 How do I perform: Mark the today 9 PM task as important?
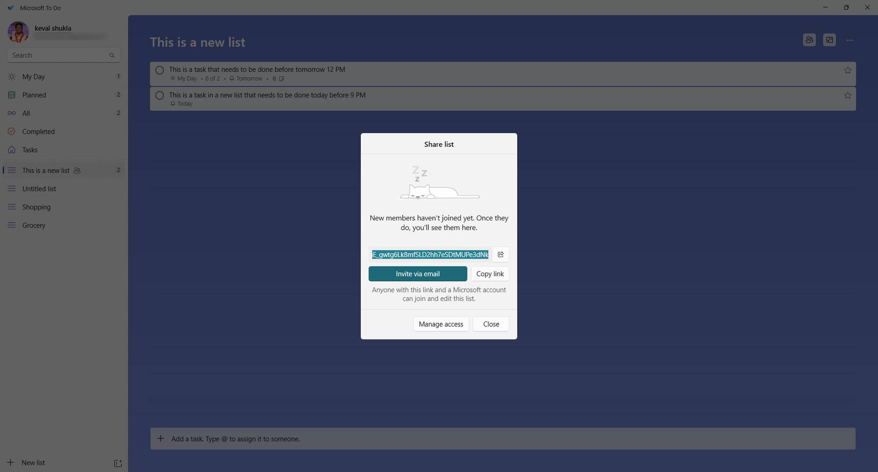click(x=847, y=96)
